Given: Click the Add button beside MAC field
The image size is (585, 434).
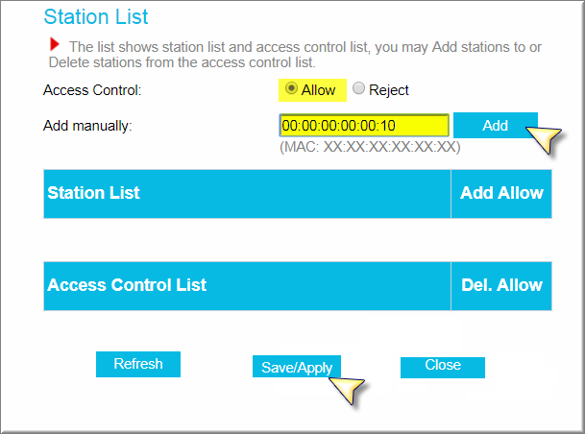Looking at the screenshot, I should point(495,125).
